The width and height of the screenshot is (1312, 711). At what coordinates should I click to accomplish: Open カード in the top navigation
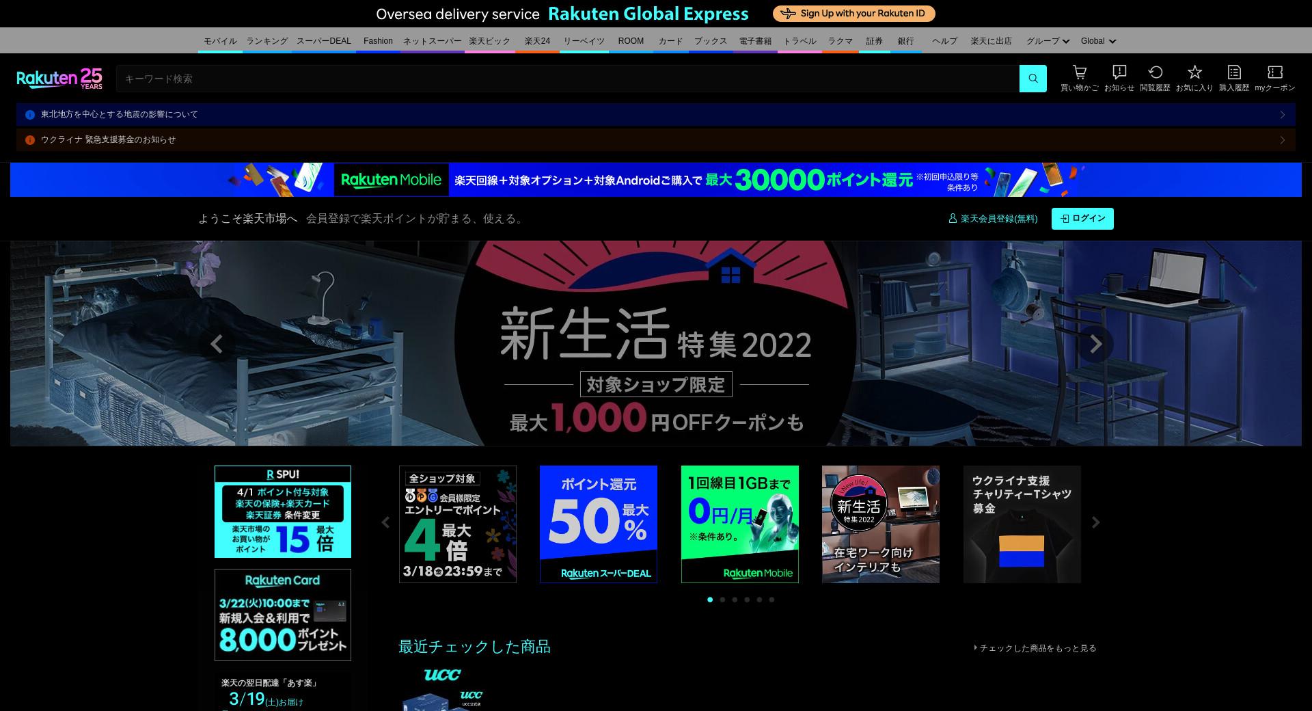coord(670,41)
